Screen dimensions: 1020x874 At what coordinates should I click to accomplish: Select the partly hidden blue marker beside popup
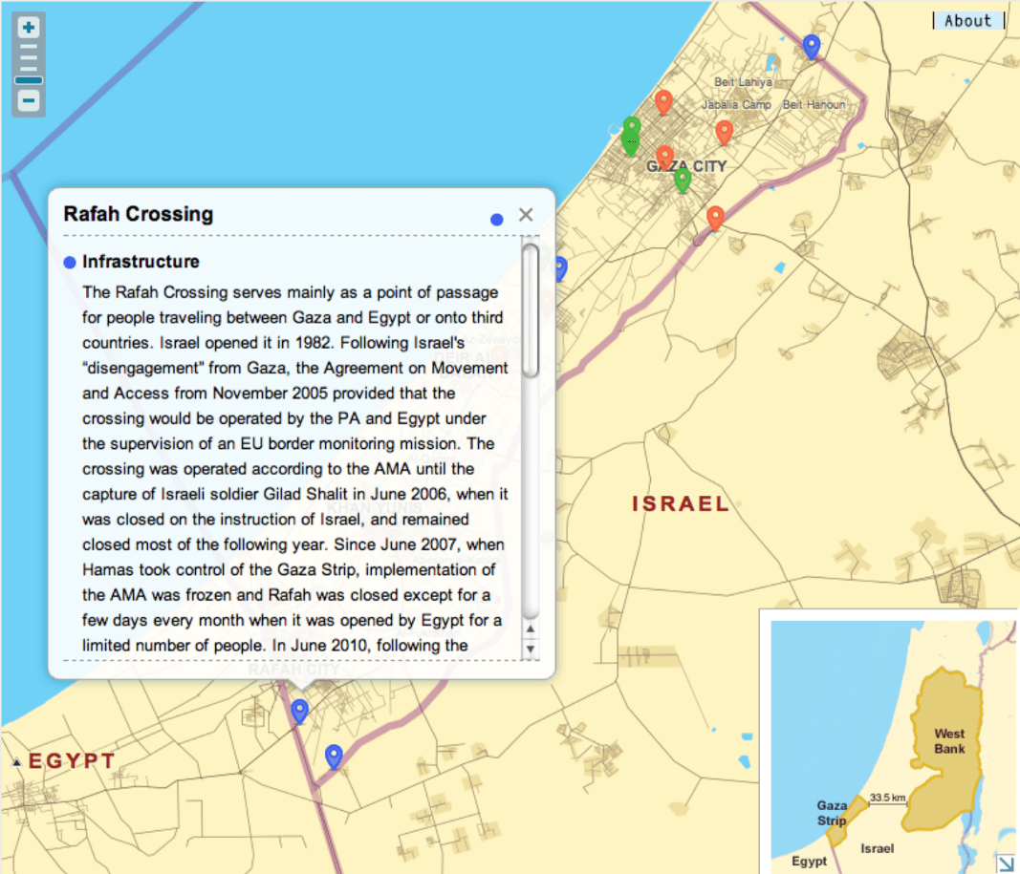point(561,268)
